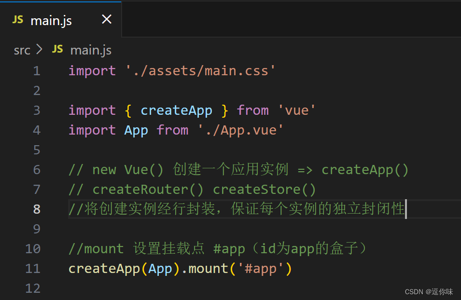461x300 pixels.
Task: Click the 'vue' module string on line 3
Action: pyautogui.click(x=296, y=110)
